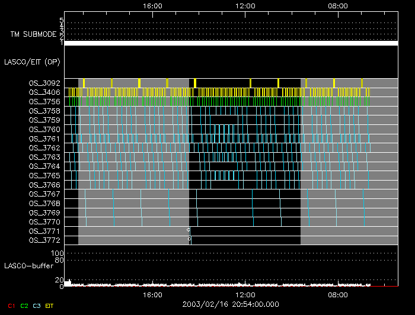415x315 pixels.
Task: Click the red C1 legend entry
Action: 11,305
